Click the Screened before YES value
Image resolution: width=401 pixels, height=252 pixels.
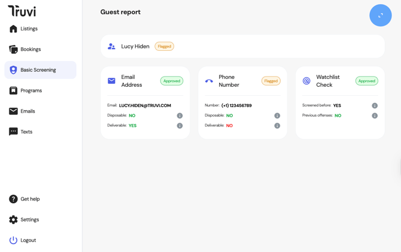337,105
